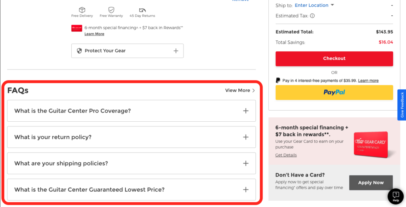The width and height of the screenshot is (406, 207).
Task: Open the Give Feedback side tab
Action: (402, 105)
